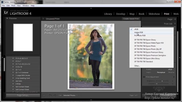Switch to the Book module
The width and height of the screenshot is (182, 102).
(142, 14)
